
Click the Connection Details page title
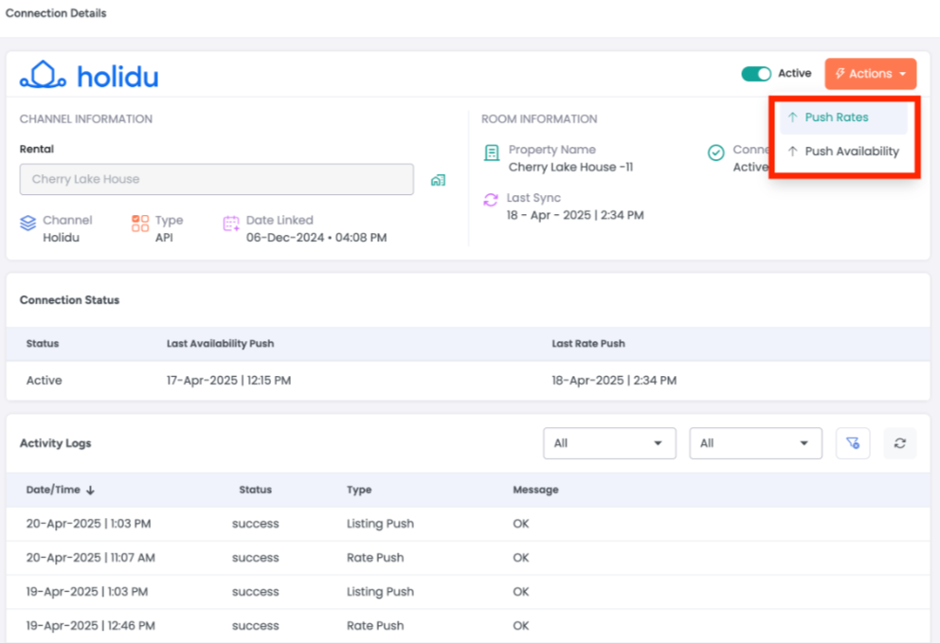56,13
